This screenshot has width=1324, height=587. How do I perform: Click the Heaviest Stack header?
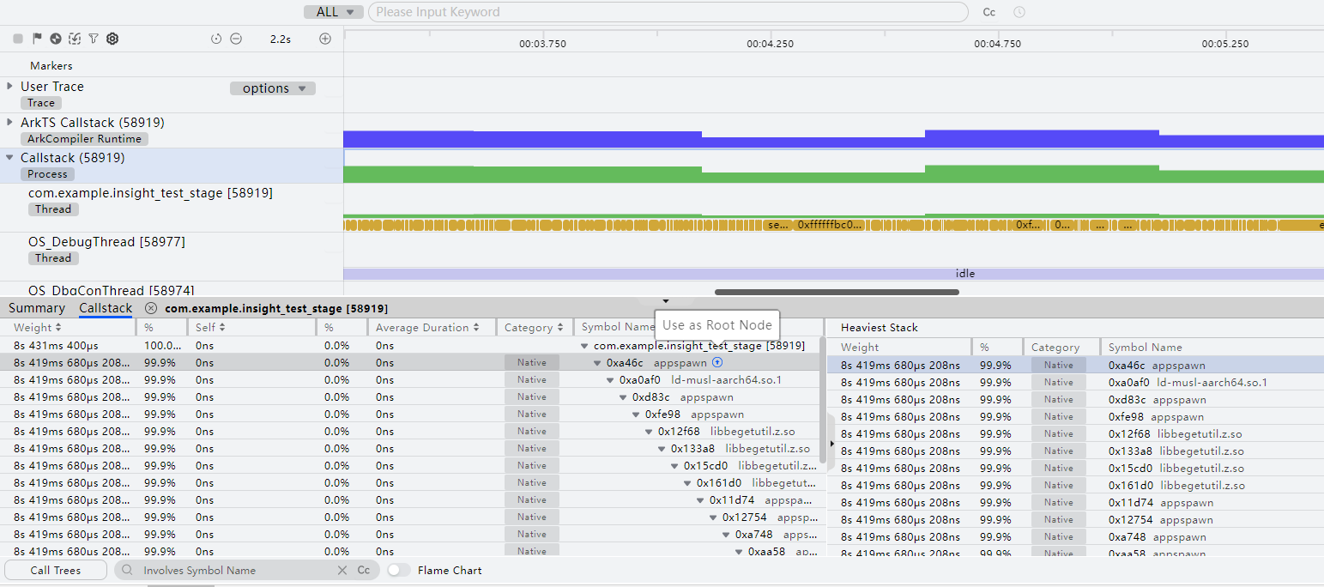click(x=879, y=327)
